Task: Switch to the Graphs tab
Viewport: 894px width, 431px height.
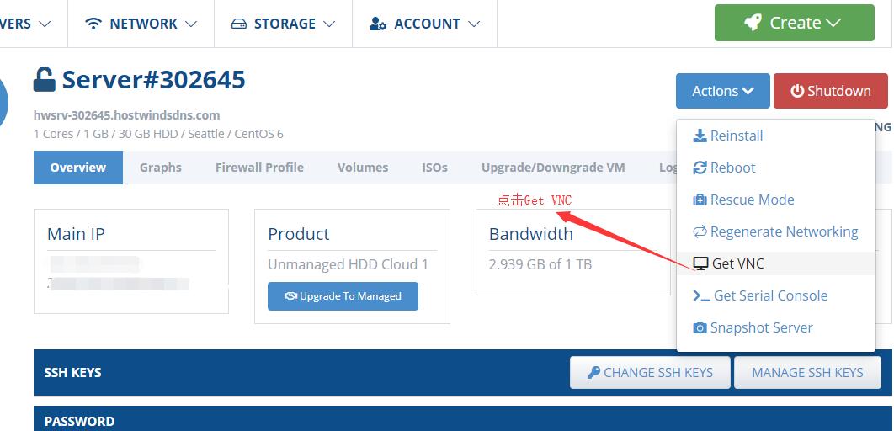Action: (x=161, y=168)
